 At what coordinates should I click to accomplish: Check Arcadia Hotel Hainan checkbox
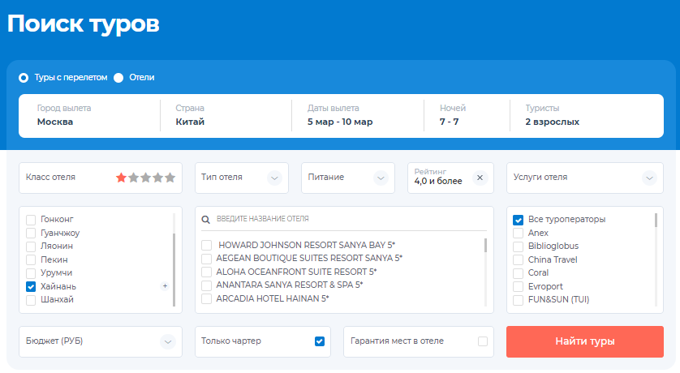[x=206, y=299]
